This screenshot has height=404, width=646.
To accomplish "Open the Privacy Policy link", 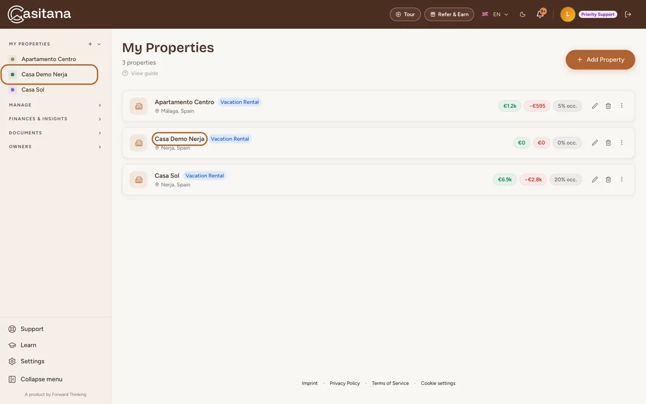I will pos(345,383).
